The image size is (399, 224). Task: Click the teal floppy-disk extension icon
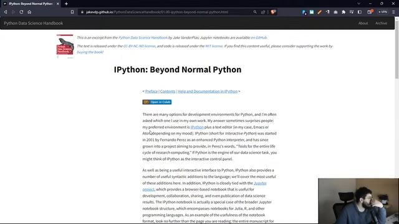312,12
